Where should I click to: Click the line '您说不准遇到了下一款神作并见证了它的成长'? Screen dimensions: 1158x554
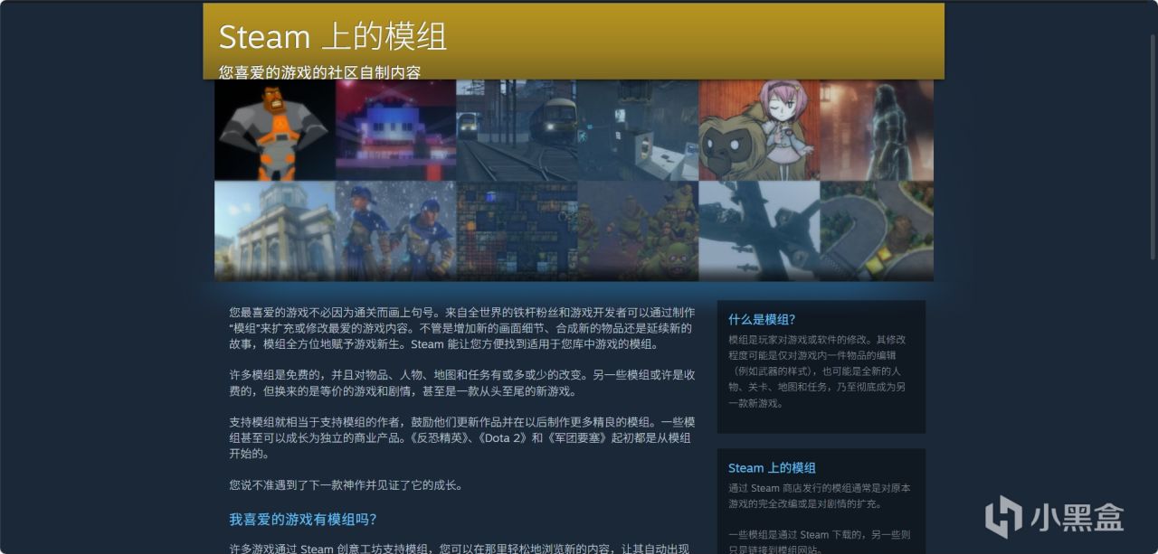coord(346,485)
